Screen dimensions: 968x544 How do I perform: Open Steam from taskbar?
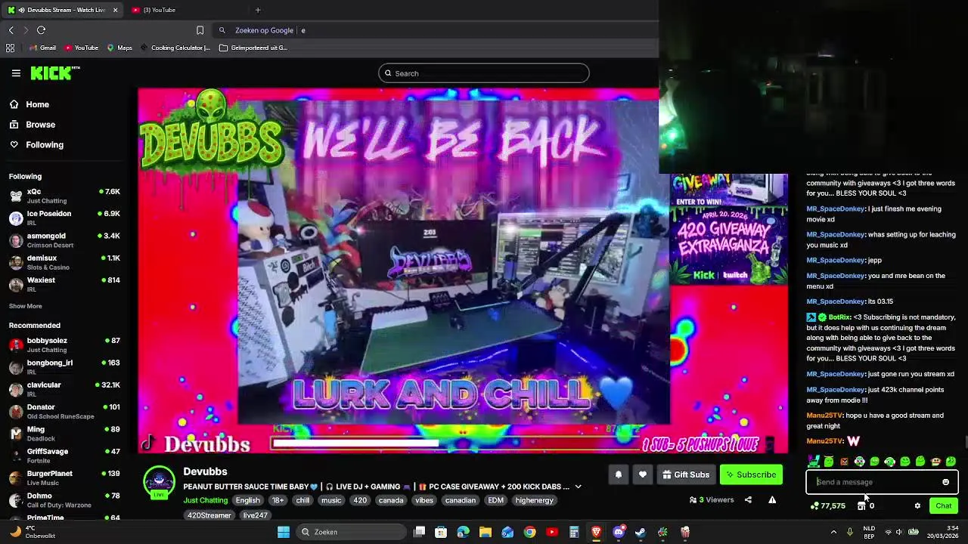[641, 532]
